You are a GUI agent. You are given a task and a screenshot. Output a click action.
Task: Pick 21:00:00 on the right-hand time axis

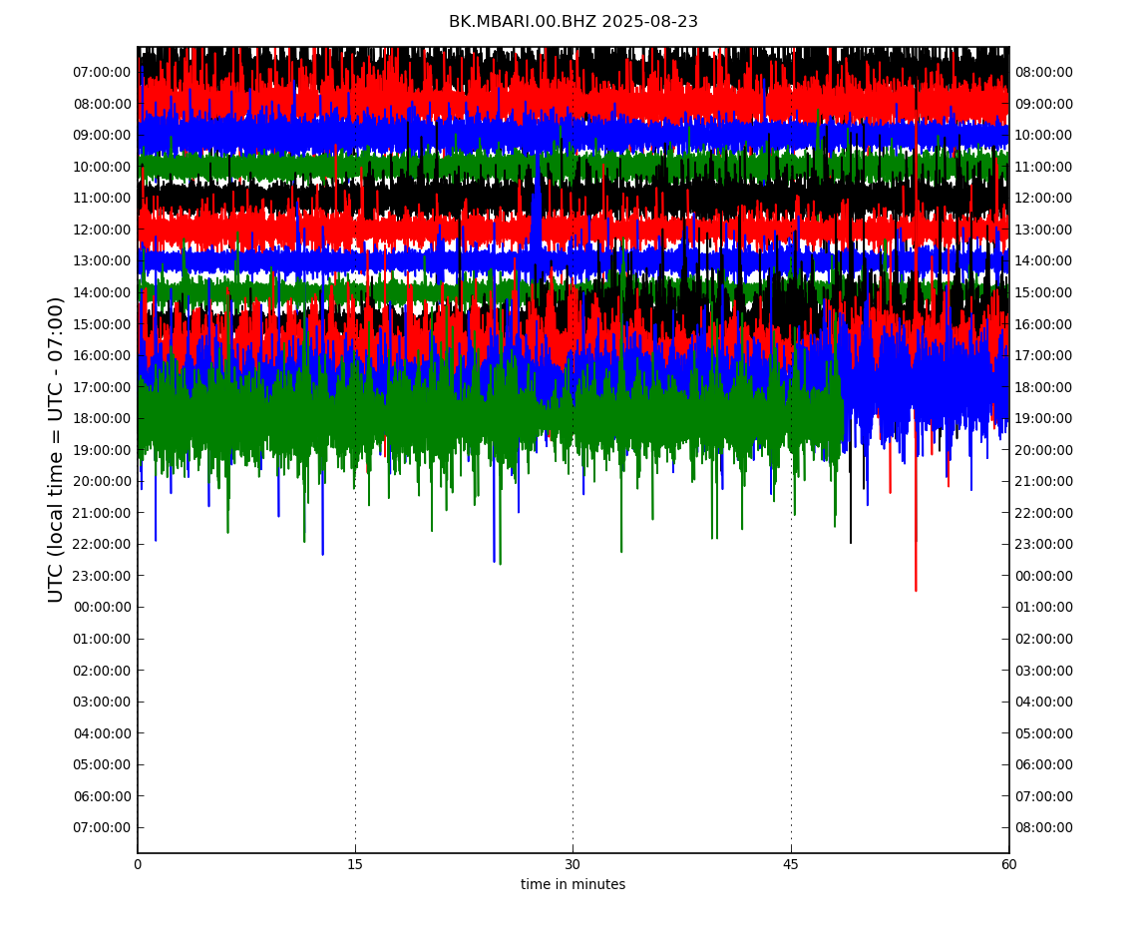(x=1044, y=482)
